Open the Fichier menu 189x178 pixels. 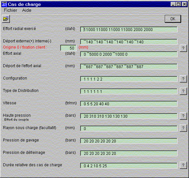tap(10, 10)
